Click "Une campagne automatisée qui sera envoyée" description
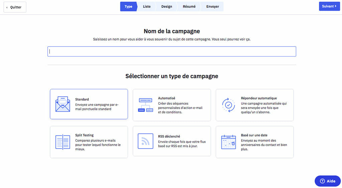Viewport: 342px width, 188px height. tap(264, 108)
